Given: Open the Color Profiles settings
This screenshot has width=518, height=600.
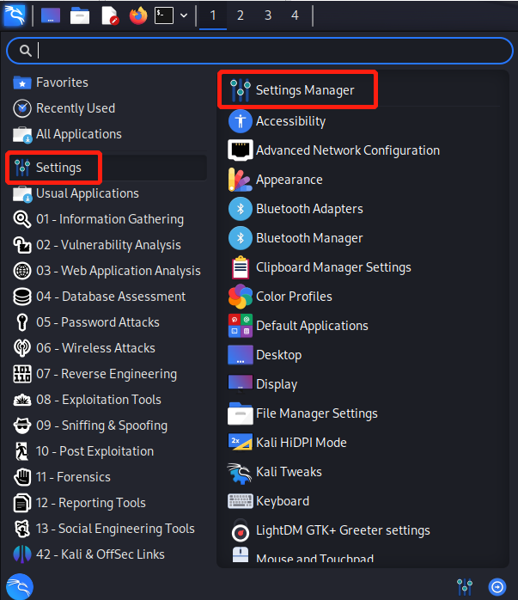Looking at the screenshot, I should (294, 297).
